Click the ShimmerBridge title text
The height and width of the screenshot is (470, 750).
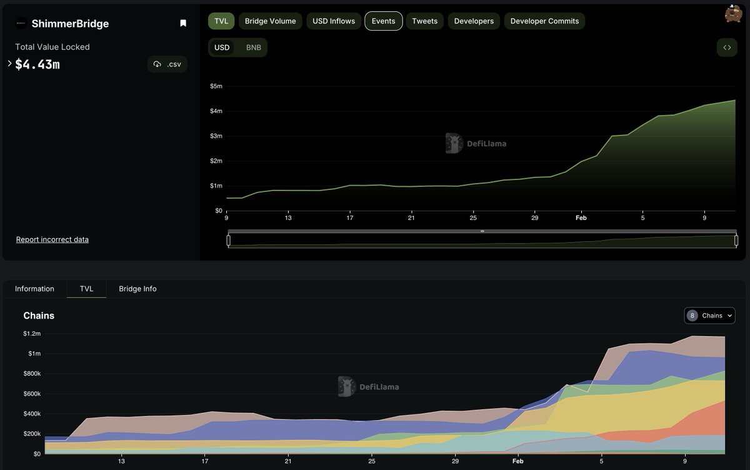(x=70, y=24)
